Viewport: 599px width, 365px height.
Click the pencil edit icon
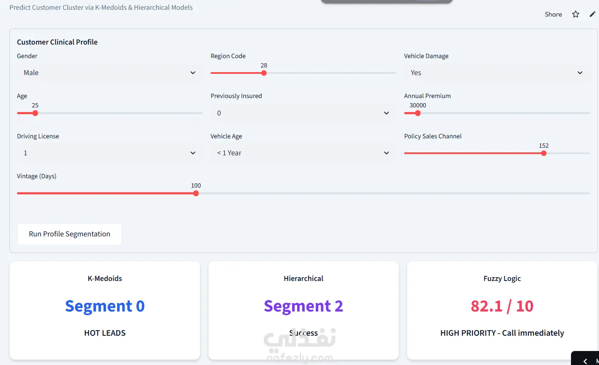click(593, 14)
